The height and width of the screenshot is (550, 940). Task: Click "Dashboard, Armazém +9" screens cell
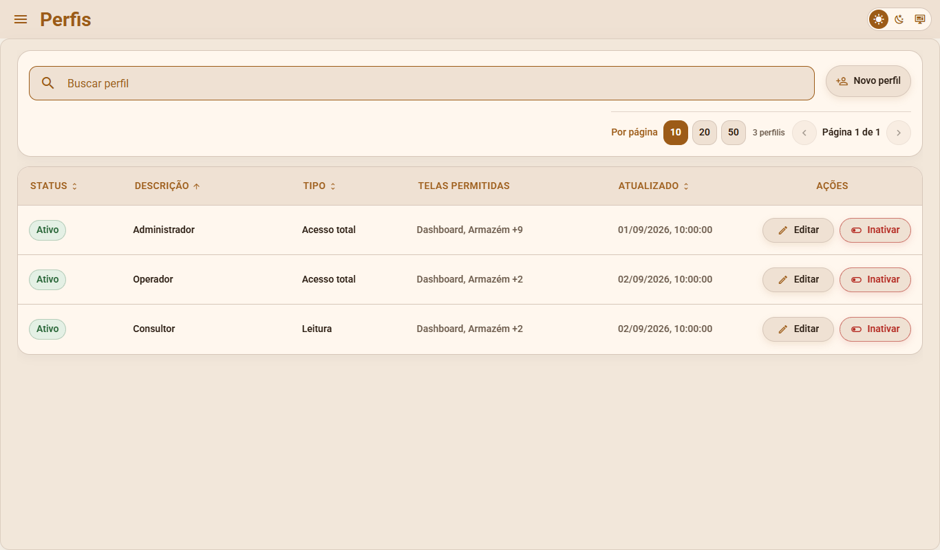tap(470, 230)
